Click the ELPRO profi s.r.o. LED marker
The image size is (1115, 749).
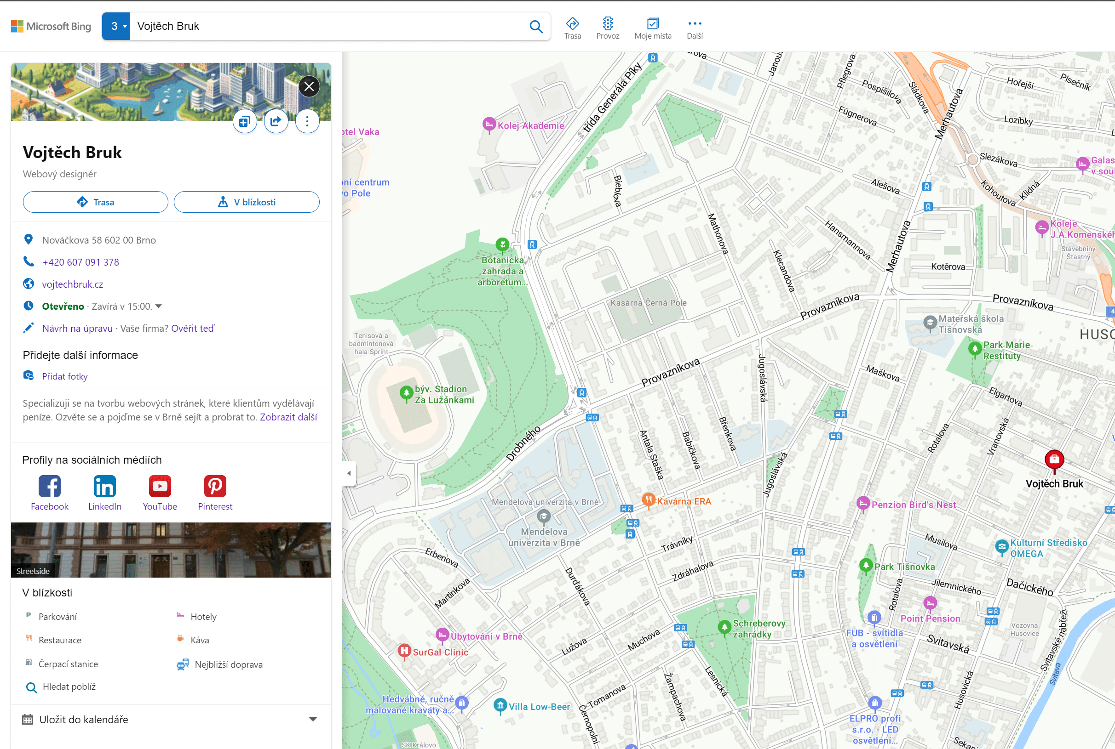point(874,703)
